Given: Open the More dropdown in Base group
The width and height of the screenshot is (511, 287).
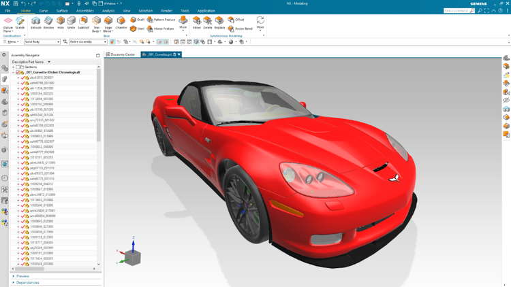Looking at the screenshot, I should pos(183,23).
